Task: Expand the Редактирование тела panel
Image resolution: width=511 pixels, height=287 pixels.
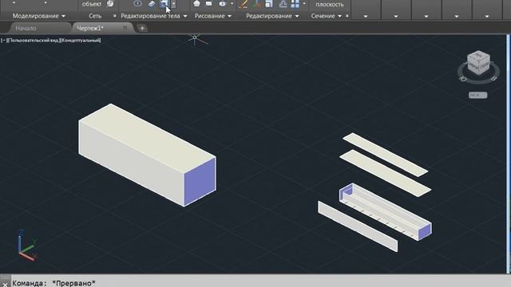Action: tap(154, 16)
